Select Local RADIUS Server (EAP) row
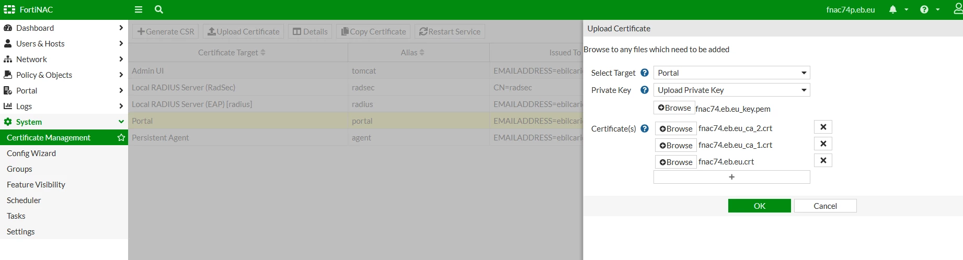 [x=356, y=104]
